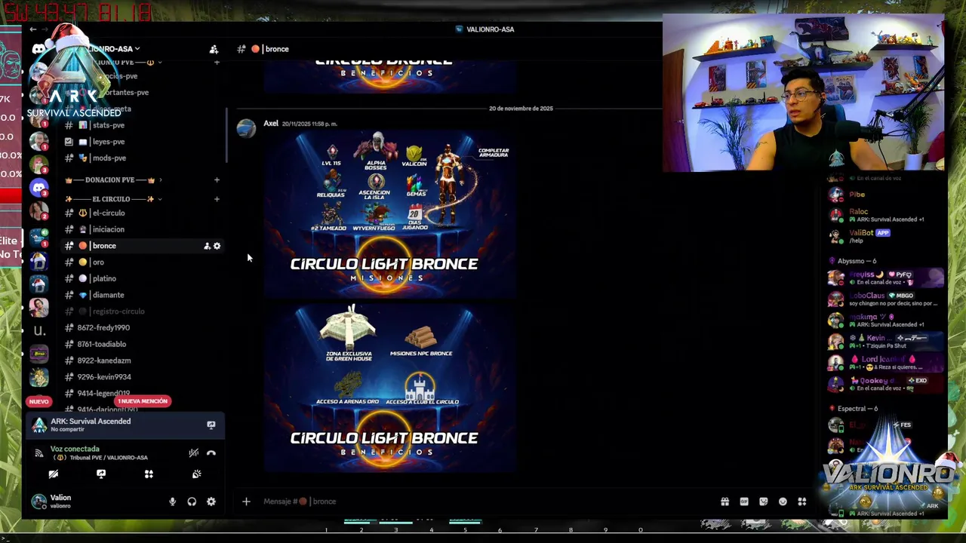Toggle the microphone mute
This screenshot has height=543, width=966.
(x=172, y=502)
